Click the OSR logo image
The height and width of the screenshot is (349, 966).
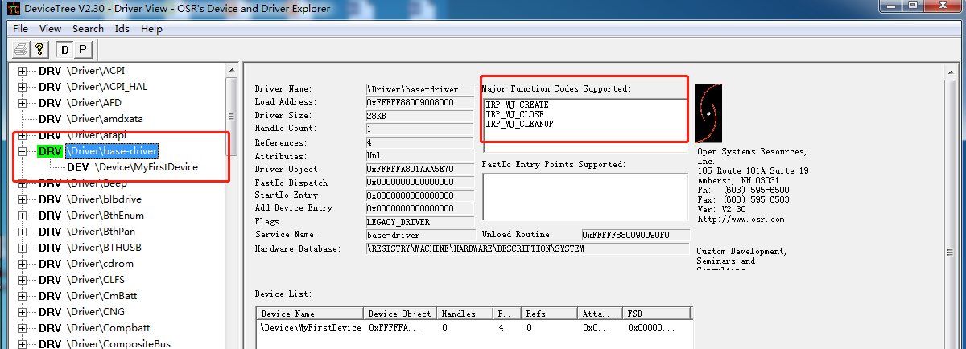(x=708, y=113)
